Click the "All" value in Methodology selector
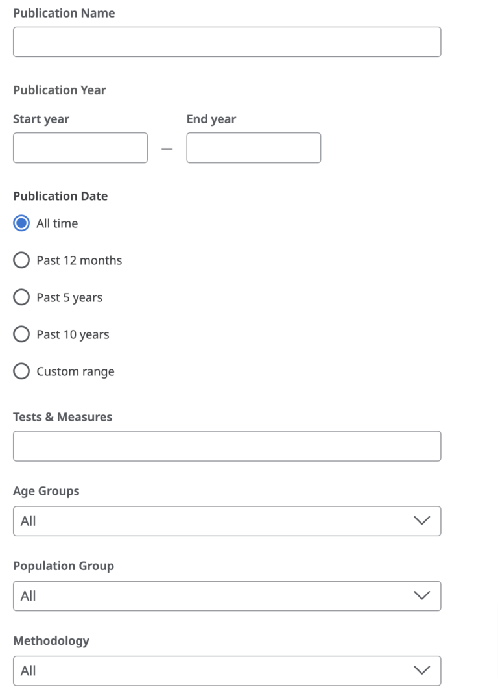 point(29,670)
